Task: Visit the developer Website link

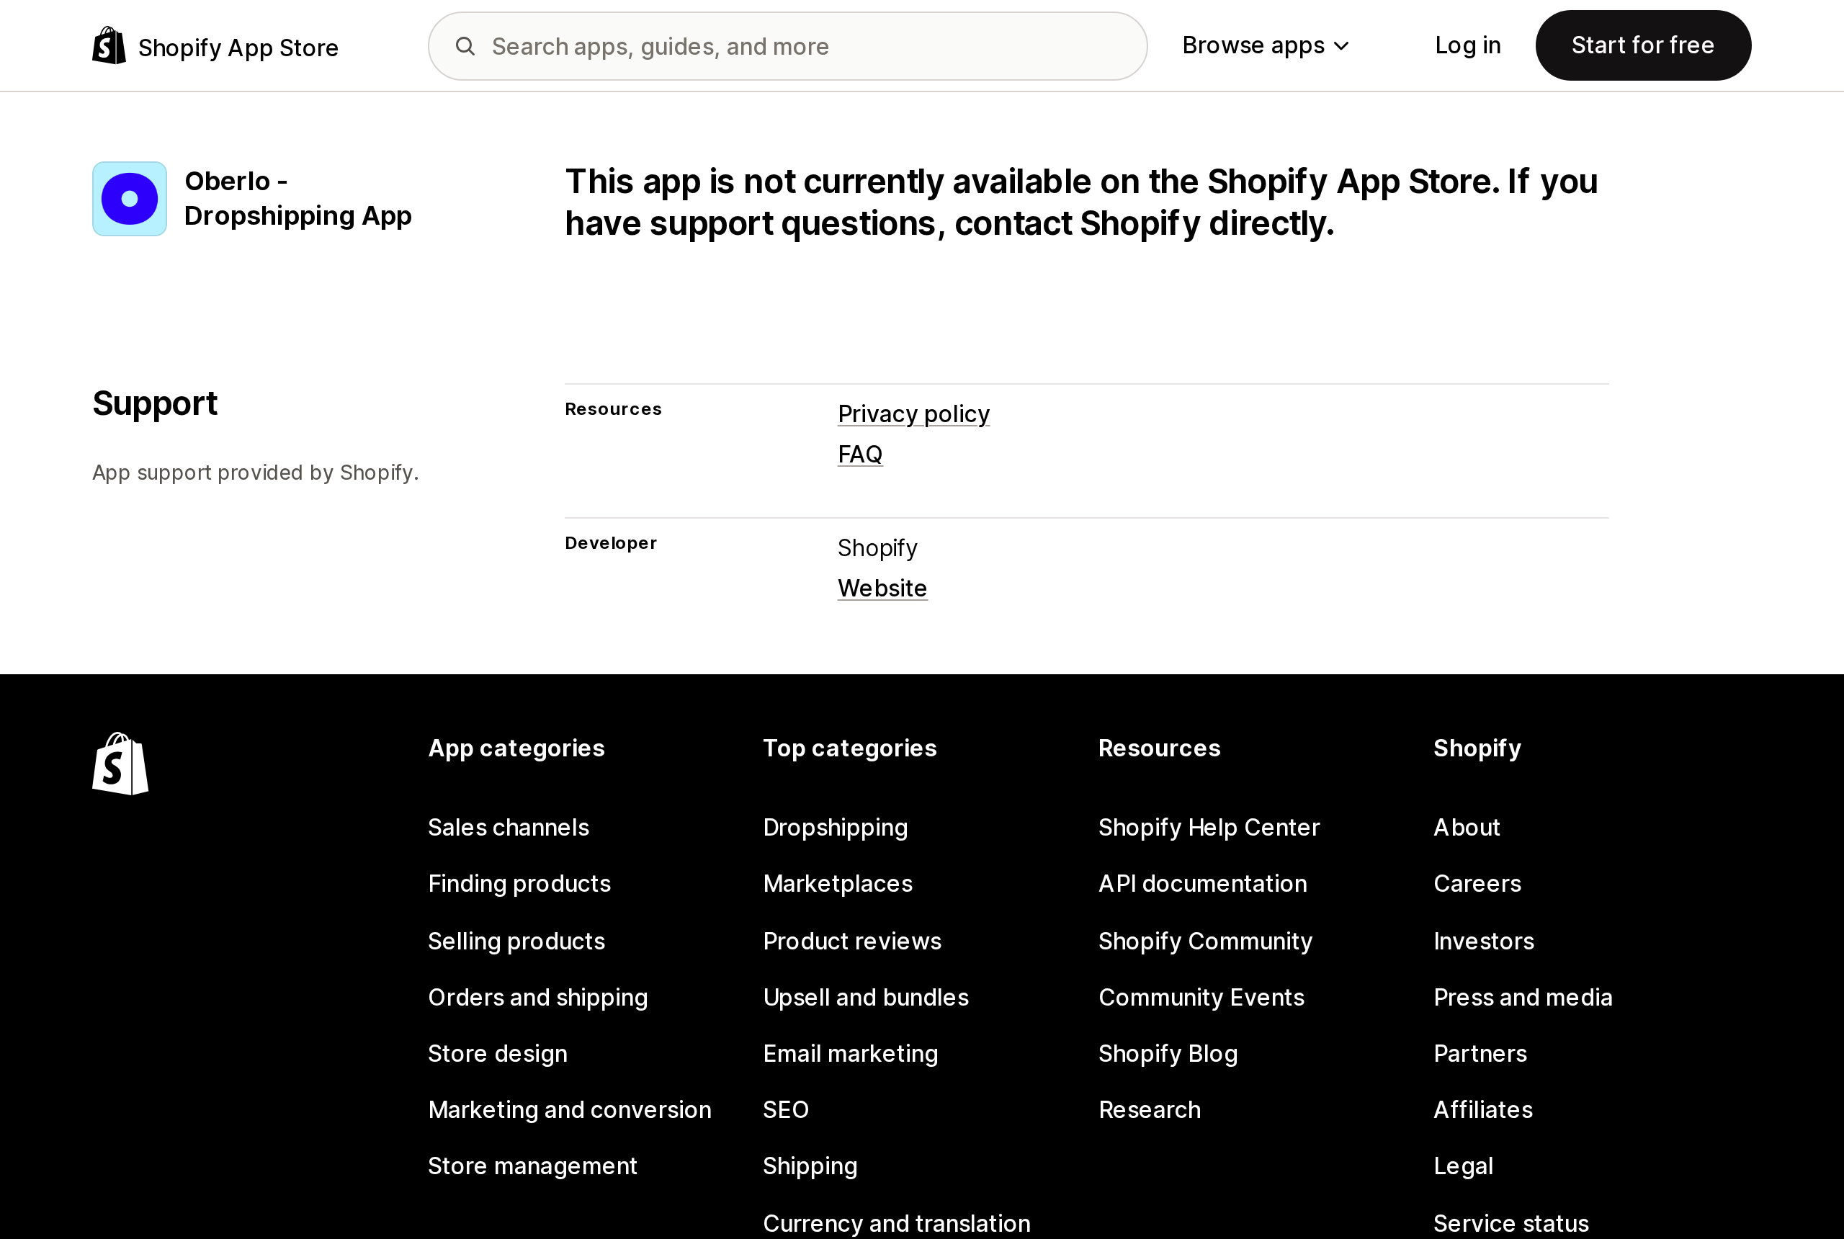Action: pyautogui.click(x=882, y=588)
